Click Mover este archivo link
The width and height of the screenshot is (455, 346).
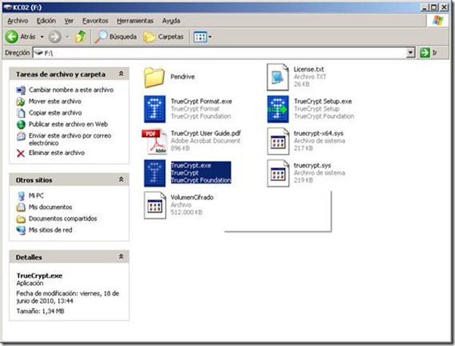55,101
